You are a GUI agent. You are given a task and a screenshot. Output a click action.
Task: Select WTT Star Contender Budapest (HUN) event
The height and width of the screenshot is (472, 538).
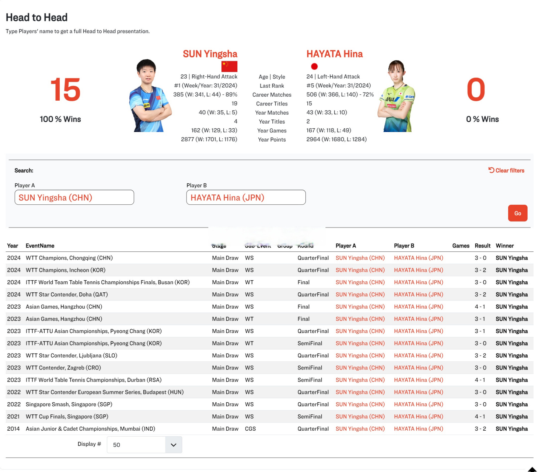click(105, 392)
